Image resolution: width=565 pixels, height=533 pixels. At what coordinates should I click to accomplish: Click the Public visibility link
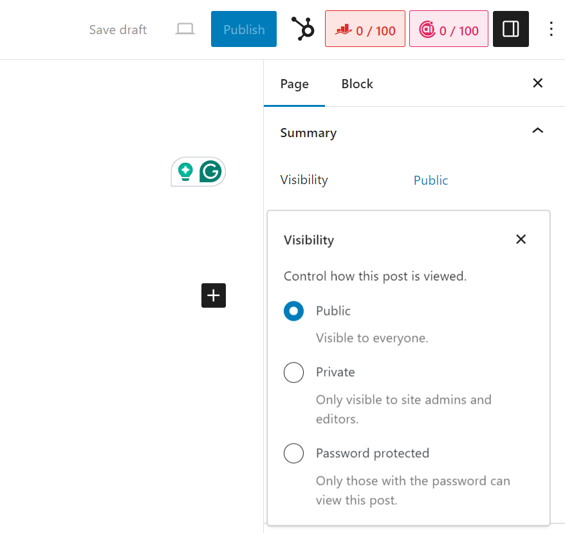click(431, 180)
